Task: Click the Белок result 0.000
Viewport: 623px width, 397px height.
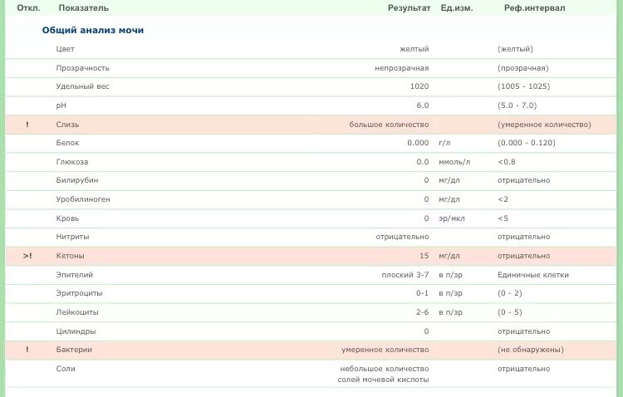Action: coord(418,143)
